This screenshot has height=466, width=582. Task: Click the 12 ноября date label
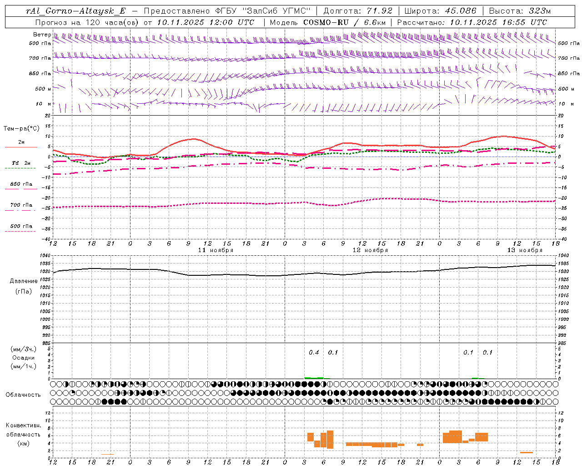pos(370,250)
